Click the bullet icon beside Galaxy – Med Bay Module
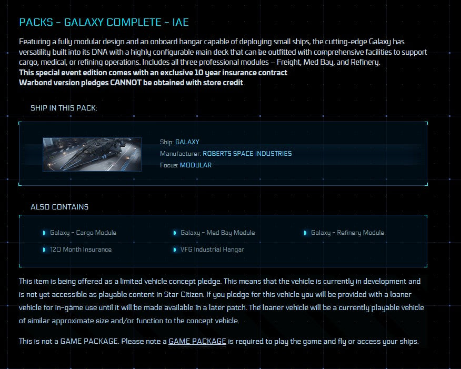 click(x=175, y=233)
